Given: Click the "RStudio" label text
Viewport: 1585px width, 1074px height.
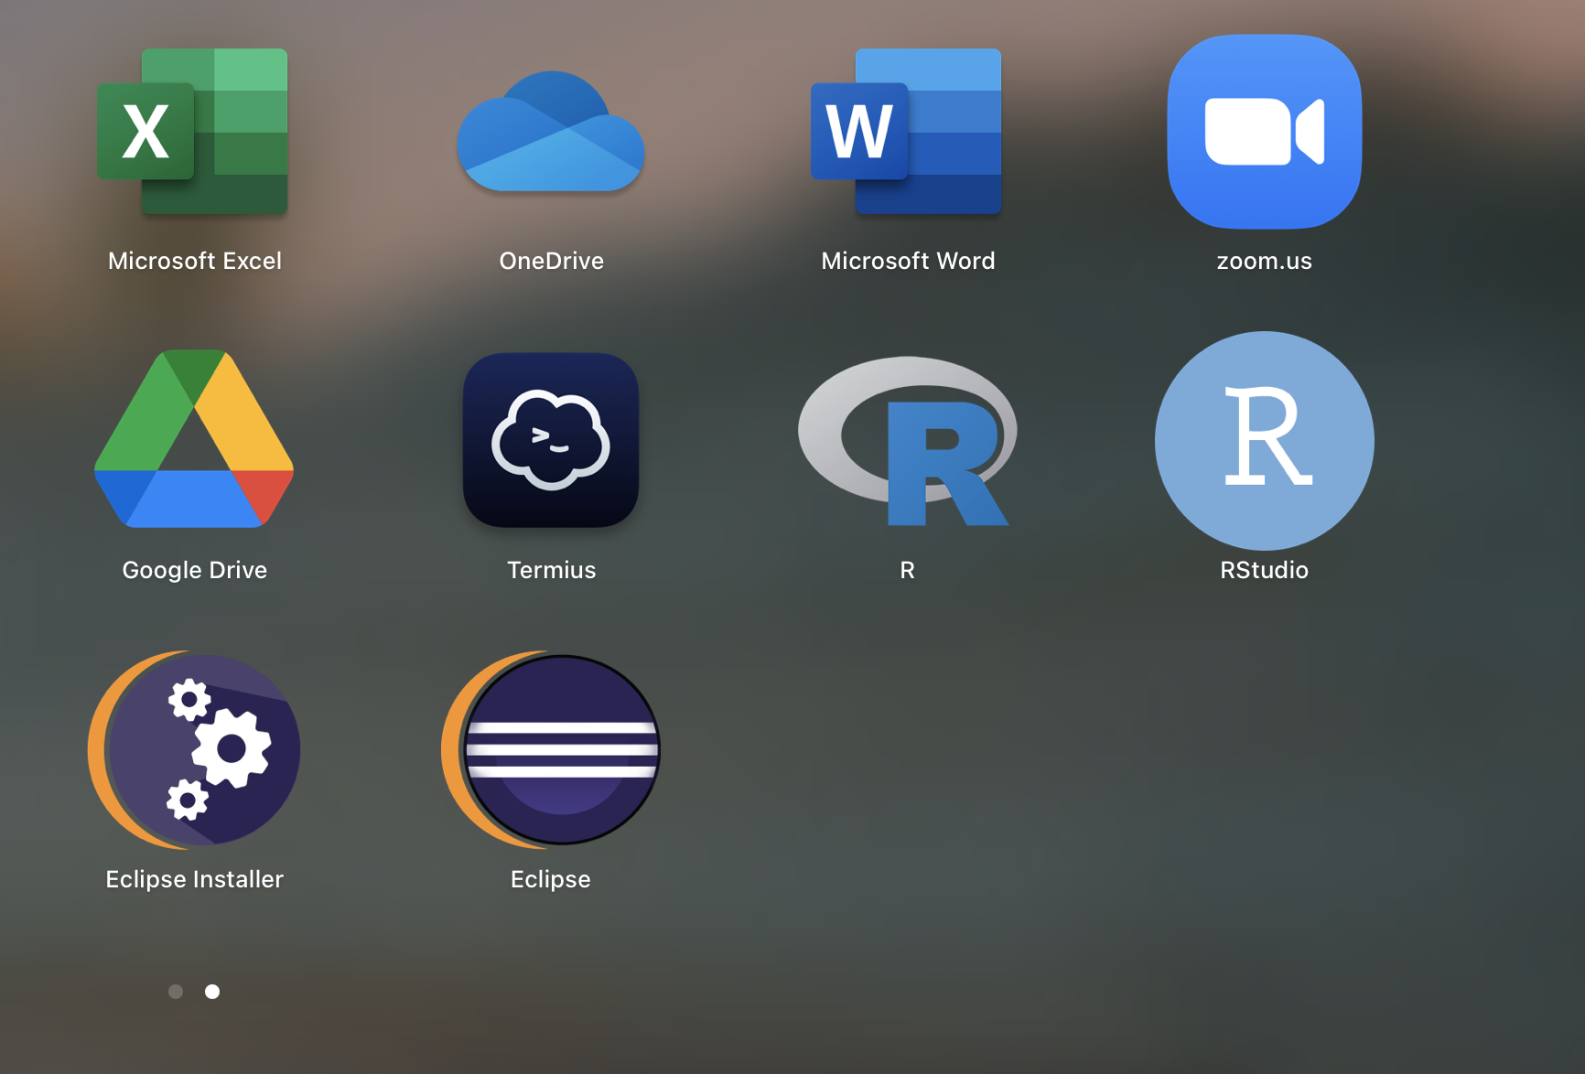Looking at the screenshot, I should coord(1265,570).
